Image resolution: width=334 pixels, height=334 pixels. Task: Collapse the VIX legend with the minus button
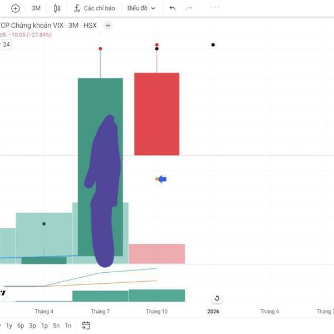click(x=108, y=26)
